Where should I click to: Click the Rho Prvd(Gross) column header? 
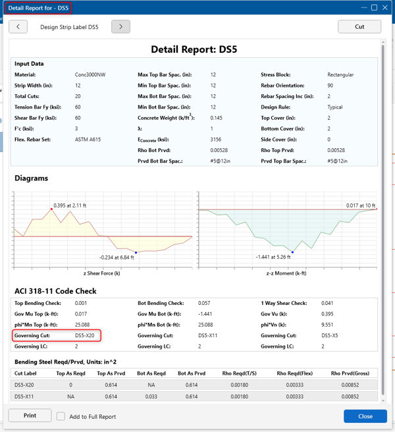pos(350,373)
